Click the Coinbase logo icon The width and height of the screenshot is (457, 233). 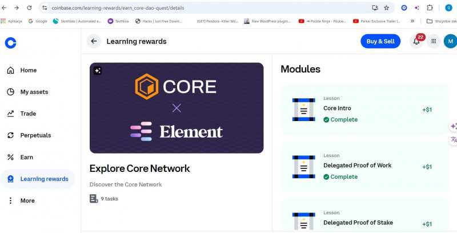pos(10,42)
